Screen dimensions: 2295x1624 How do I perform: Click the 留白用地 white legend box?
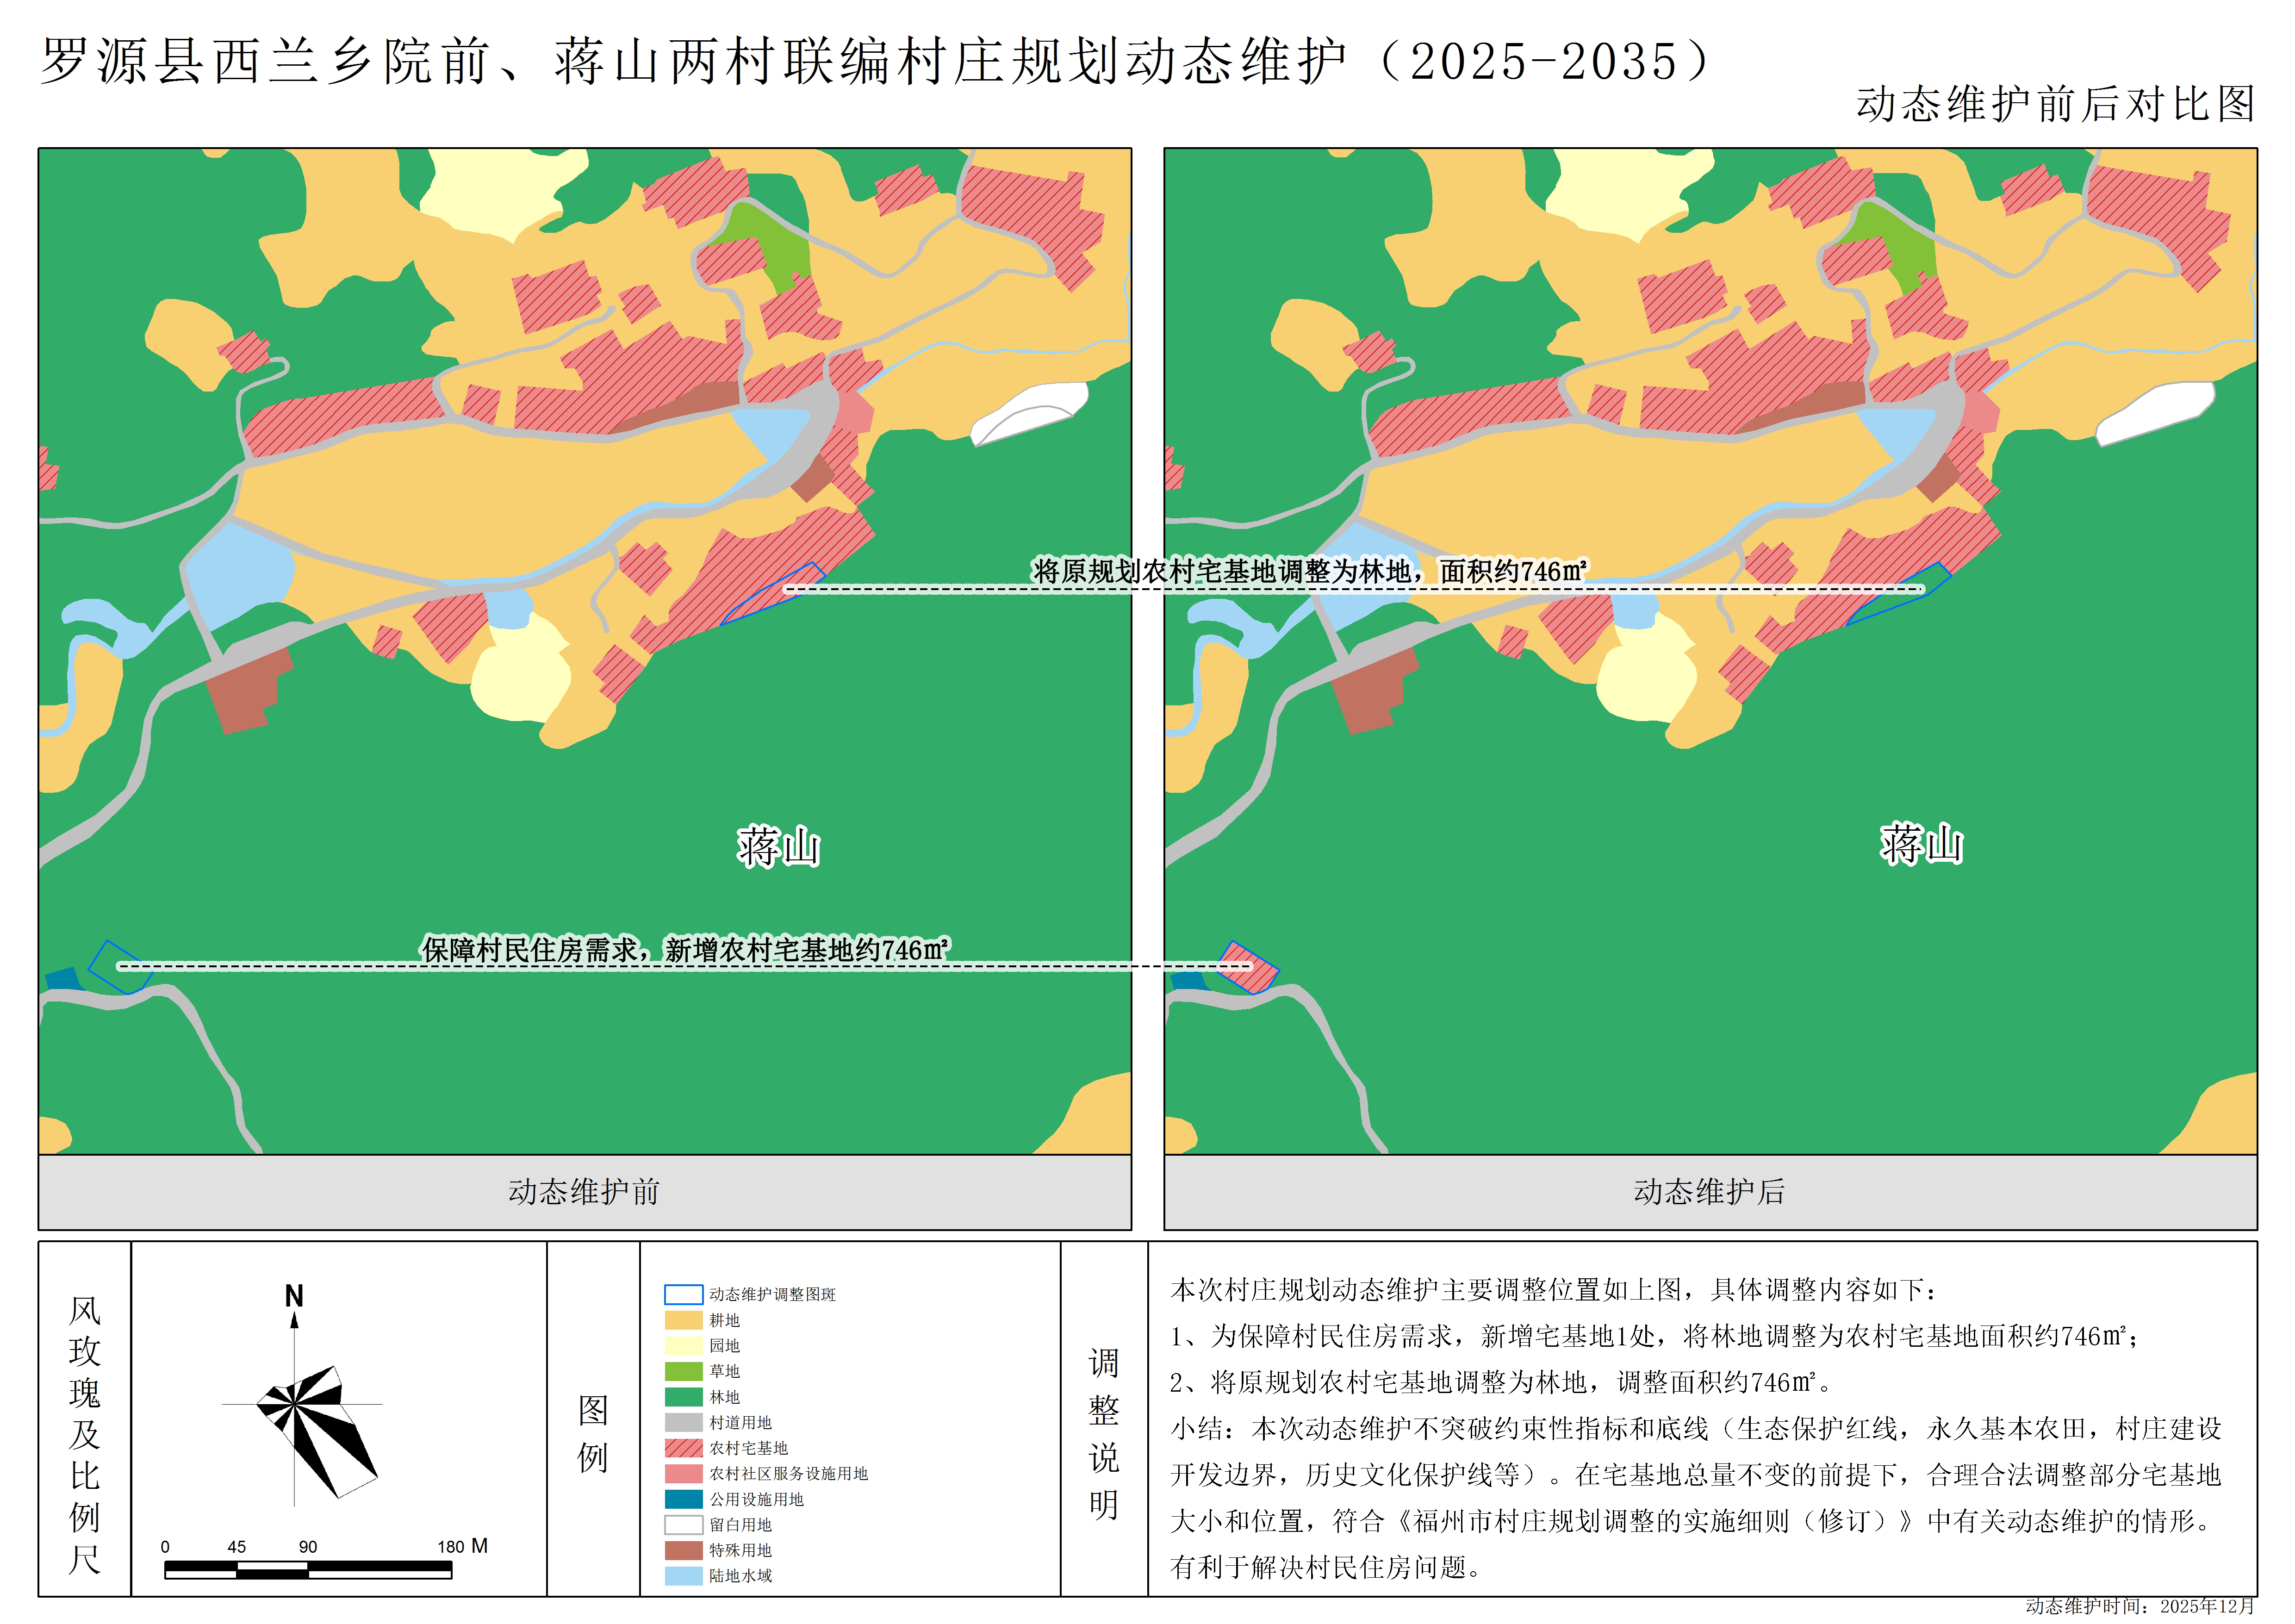tap(683, 1525)
